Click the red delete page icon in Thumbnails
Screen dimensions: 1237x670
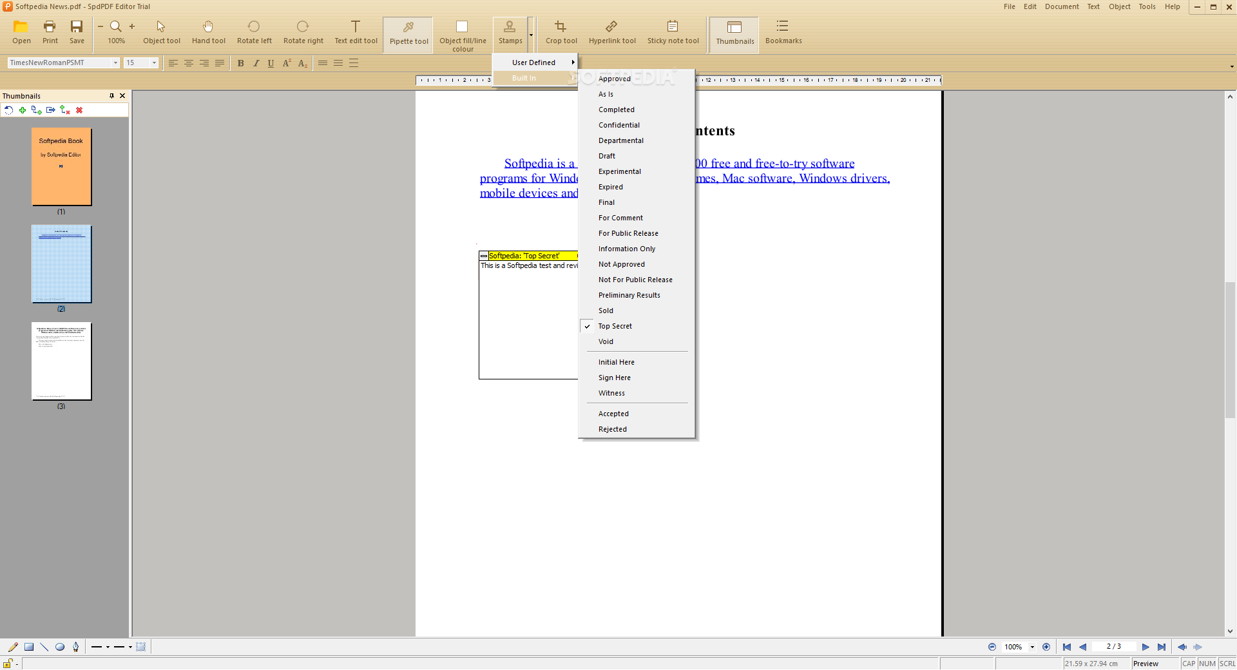[79, 110]
